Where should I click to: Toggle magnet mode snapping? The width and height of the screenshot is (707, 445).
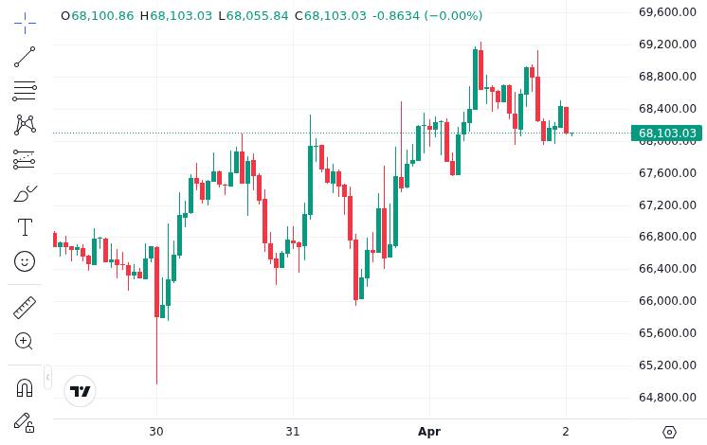pyautogui.click(x=25, y=388)
